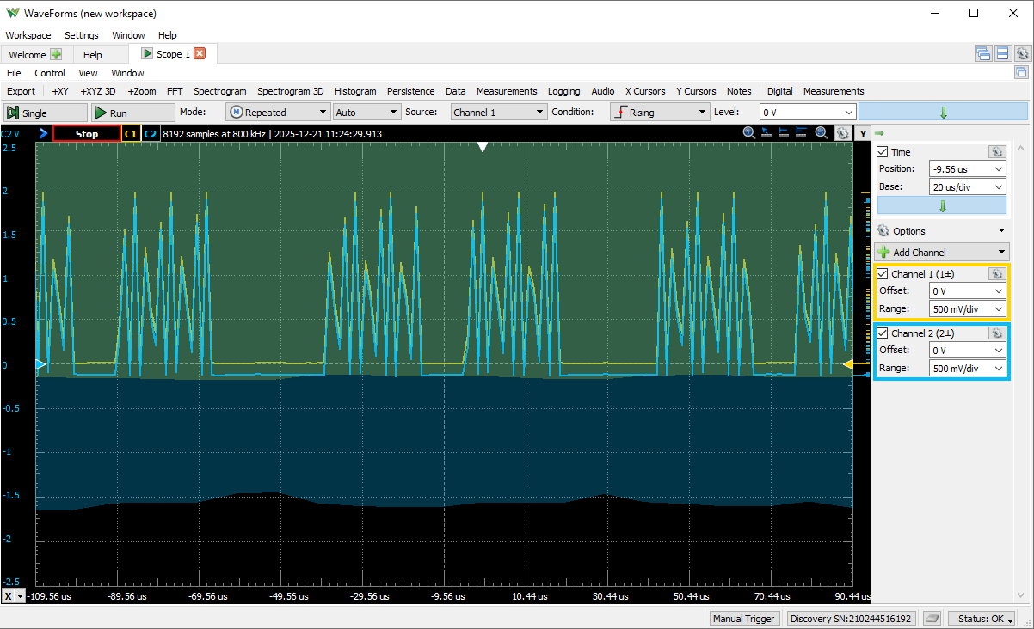Click the trigger Level input field
1034x629 pixels.
tap(800, 113)
